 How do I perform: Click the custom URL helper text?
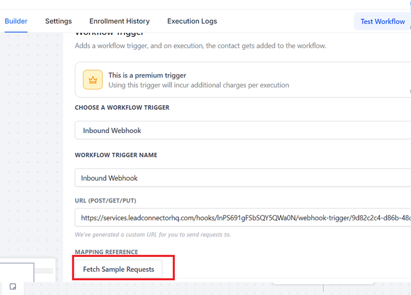point(153,234)
